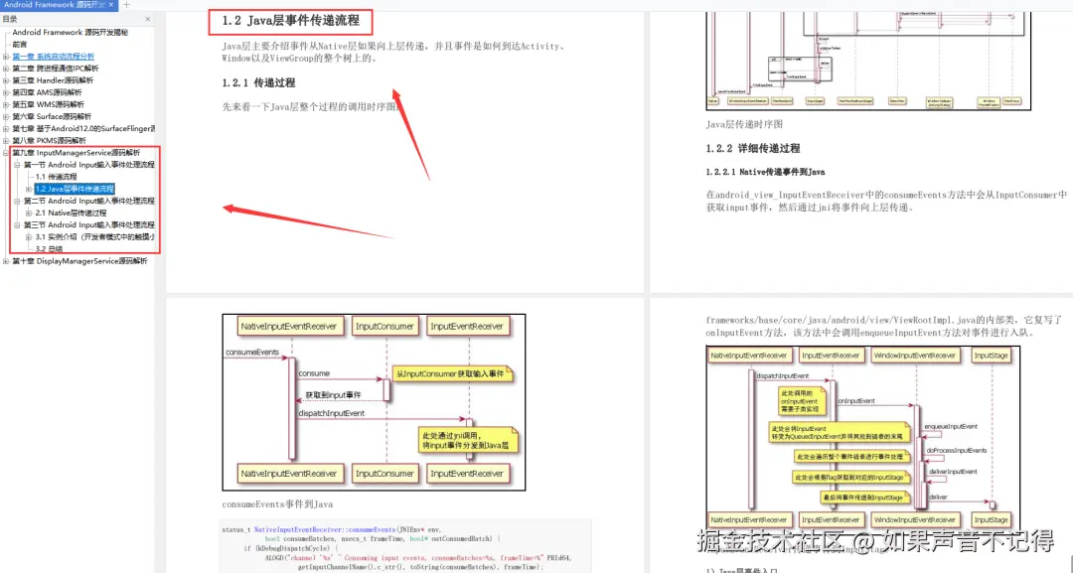Expand the 第一章 系统启动流程分析 node
This screenshot has height=573, width=1073.
coord(6,57)
